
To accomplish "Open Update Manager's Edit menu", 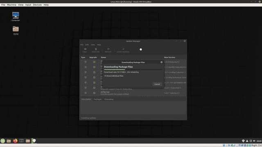I will (x=87, y=45).
